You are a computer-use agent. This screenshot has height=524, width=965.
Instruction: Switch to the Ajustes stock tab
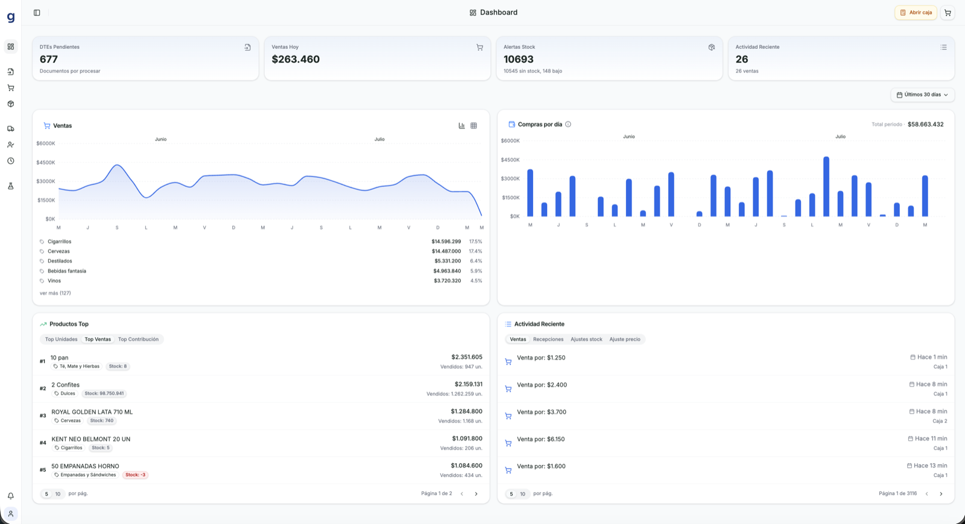pyautogui.click(x=586, y=339)
